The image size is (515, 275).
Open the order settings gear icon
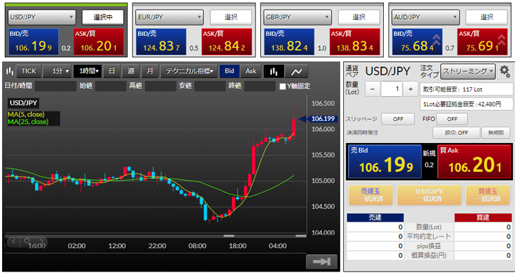505,71
